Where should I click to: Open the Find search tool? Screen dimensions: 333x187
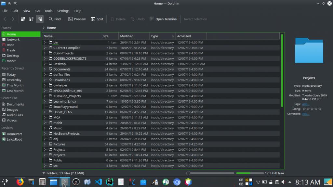coord(56,19)
